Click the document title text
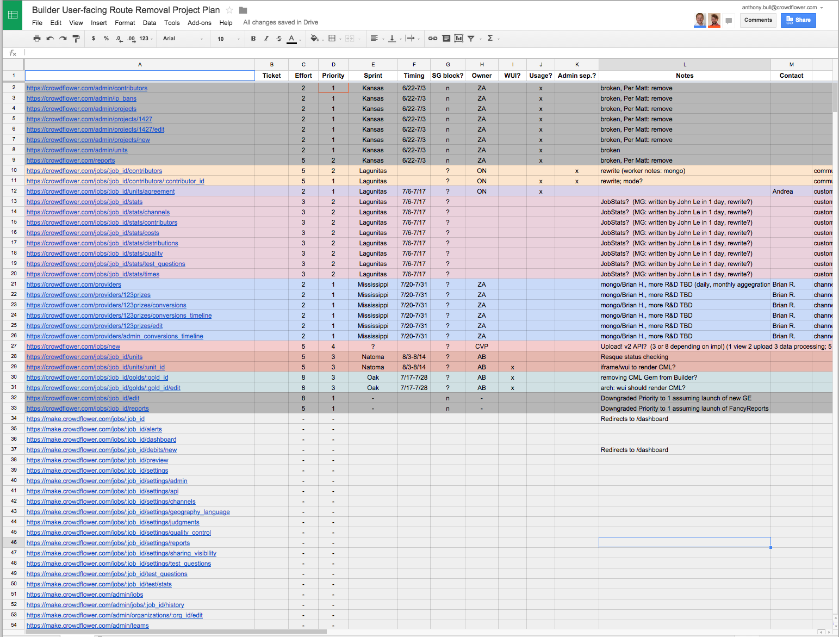The width and height of the screenshot is (839, 637). tap(126, 10)
